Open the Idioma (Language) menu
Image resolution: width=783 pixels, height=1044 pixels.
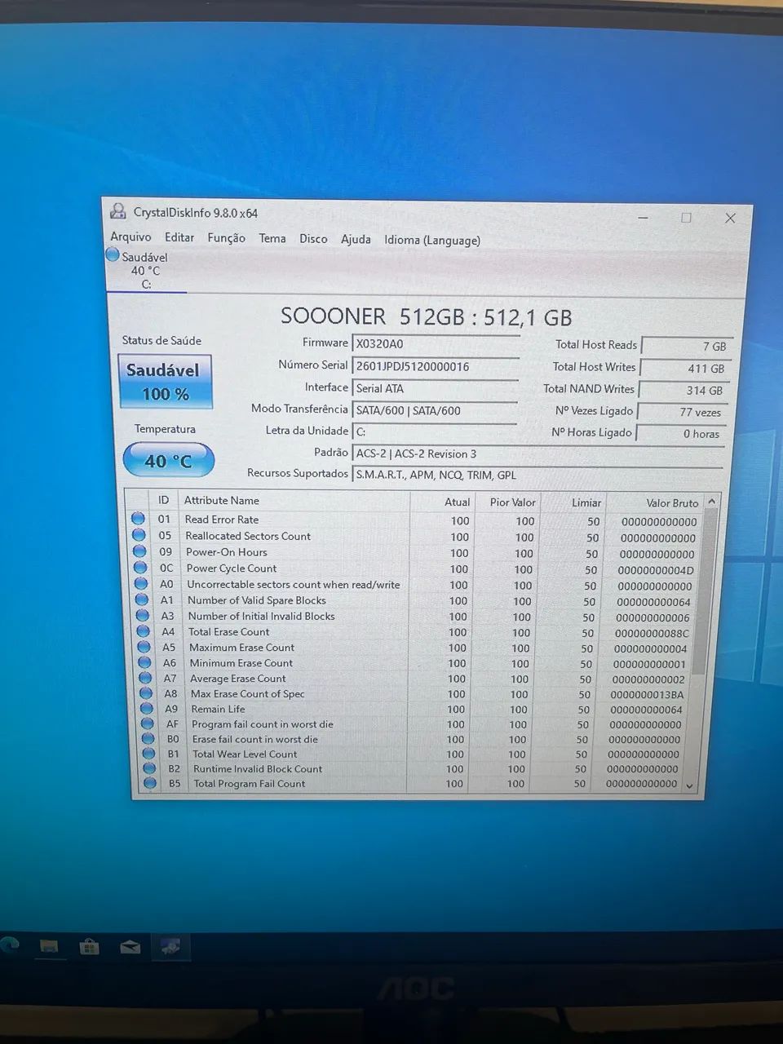coord(432,240)
